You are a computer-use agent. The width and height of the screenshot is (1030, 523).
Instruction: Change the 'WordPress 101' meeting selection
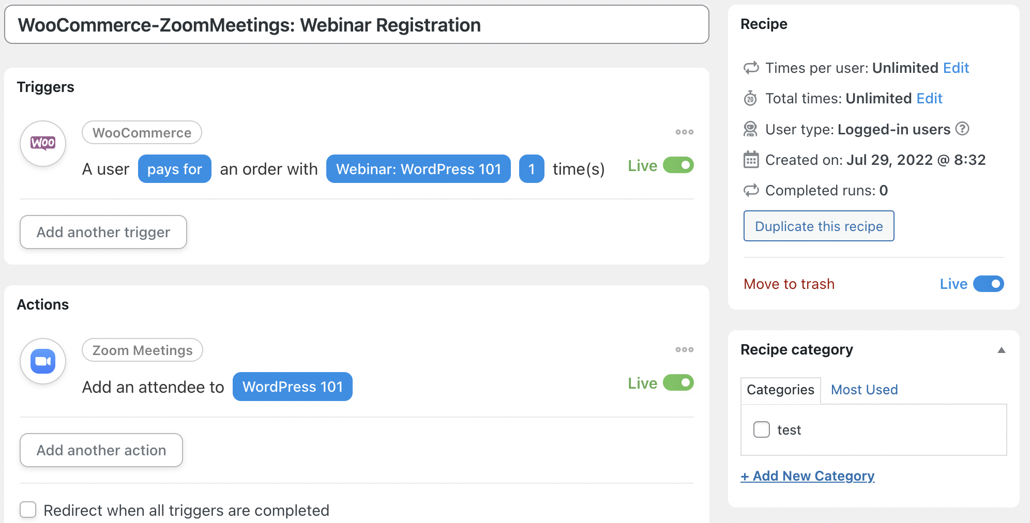point(293,387)
